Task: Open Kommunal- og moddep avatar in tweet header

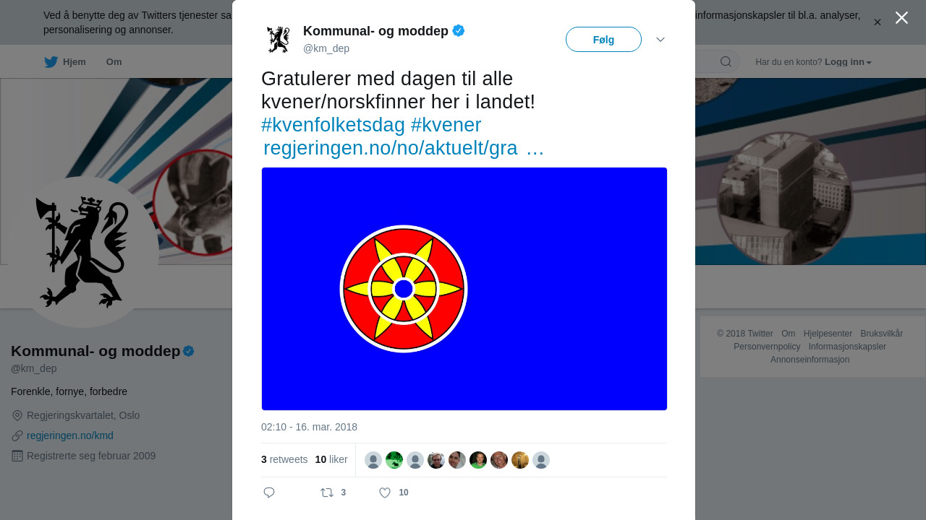Action: [x=278, y=40]
